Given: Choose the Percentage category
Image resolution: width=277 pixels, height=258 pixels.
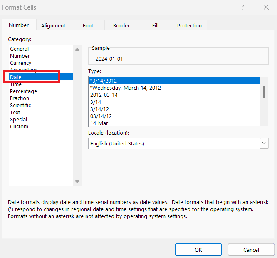Looking at the screenshot, I should click(x=23, y=91).
